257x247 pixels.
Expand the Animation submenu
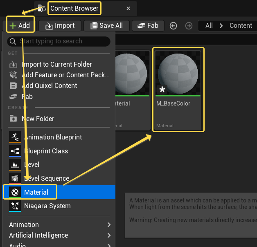(x=59, y=225)
